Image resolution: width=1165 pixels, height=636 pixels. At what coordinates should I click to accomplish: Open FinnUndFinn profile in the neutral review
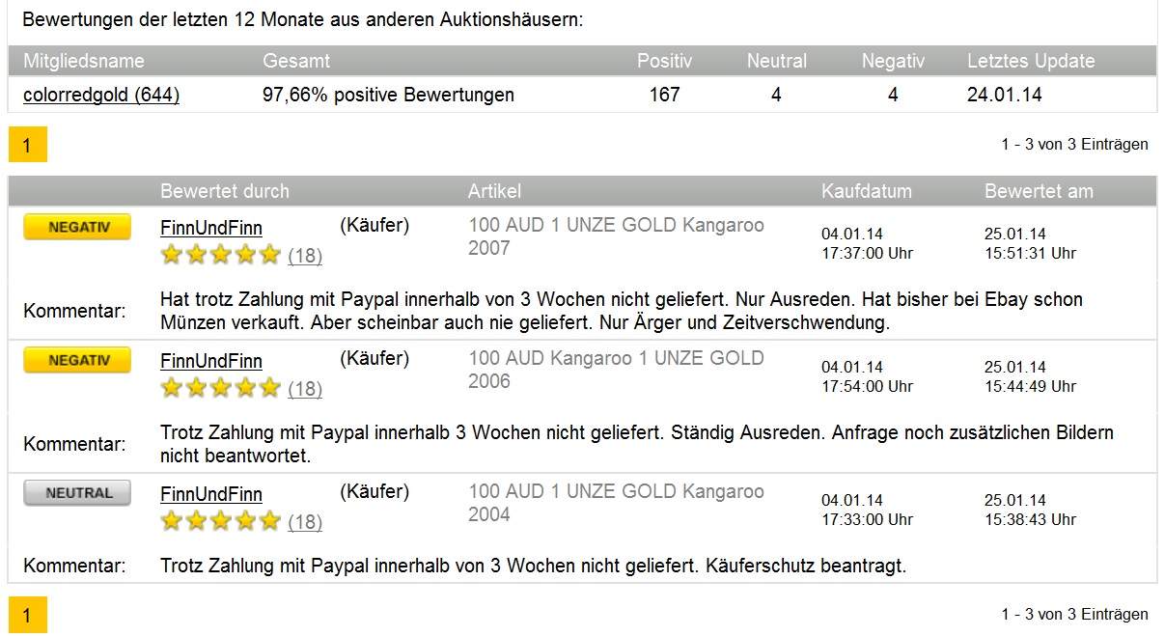point(211,495)
